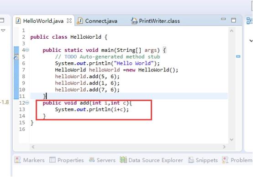Close the HelloWorld.java tab
253x177 pixels.
69,20
